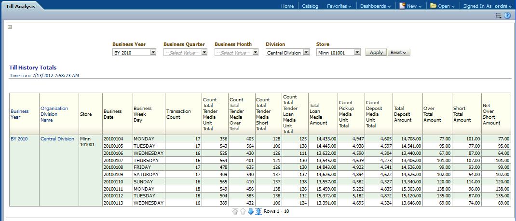The width and height of the screenshot is (516, 221).
Task: Click the Reset button
Action: (x=399, y=52)
